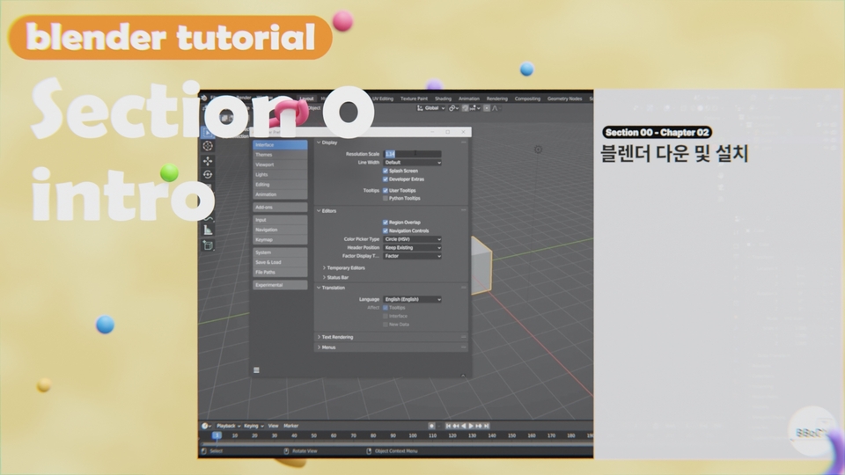Disable the Developer Extras checkbox

[386, 179]
